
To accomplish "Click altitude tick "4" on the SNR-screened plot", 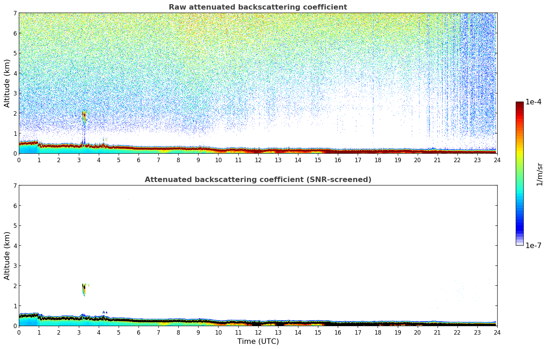I will point(15,246).
